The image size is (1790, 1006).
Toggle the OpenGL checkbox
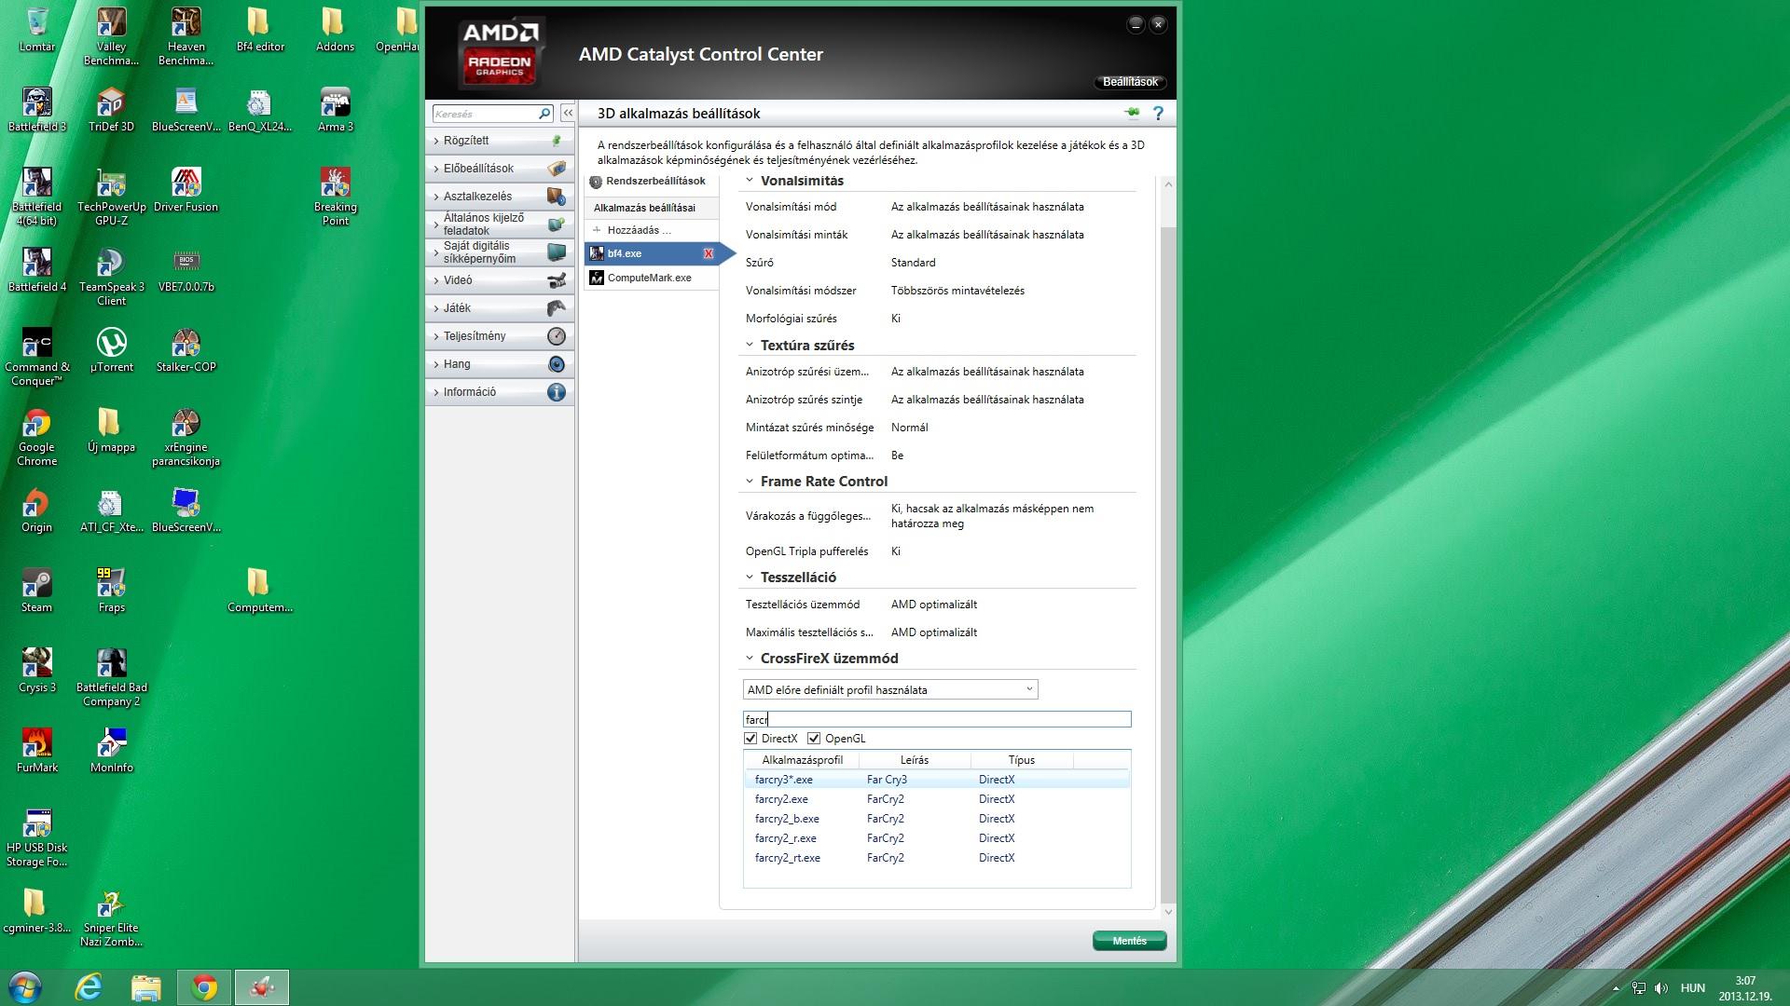click(814, 739)
